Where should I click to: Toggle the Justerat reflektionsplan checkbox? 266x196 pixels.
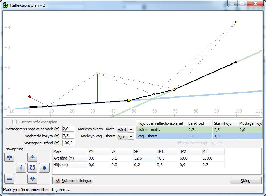click(14, 122)
